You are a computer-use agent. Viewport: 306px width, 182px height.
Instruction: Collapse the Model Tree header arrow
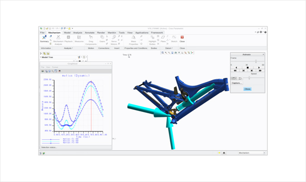point(40,57)
